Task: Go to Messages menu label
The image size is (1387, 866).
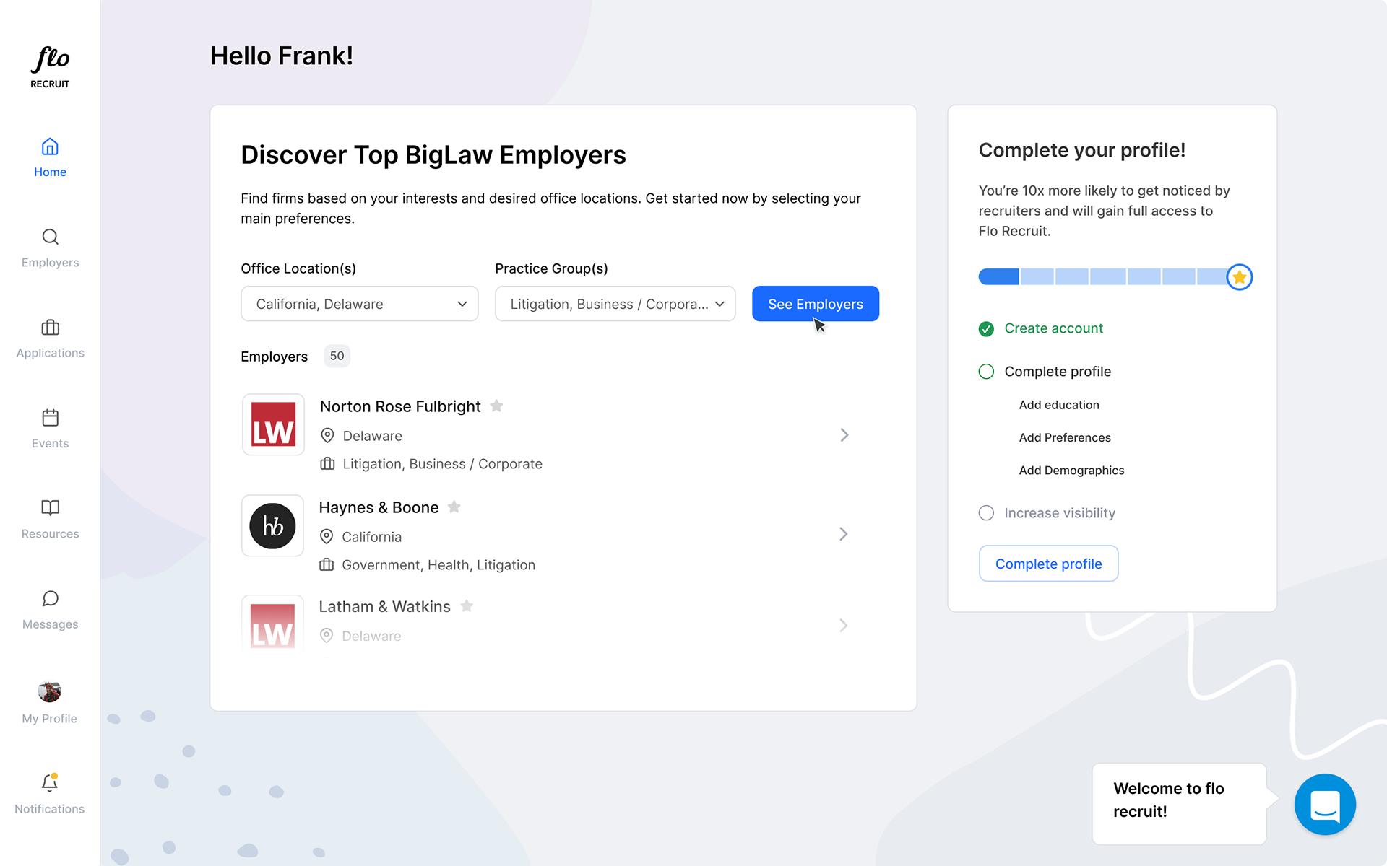Action: 50,624
